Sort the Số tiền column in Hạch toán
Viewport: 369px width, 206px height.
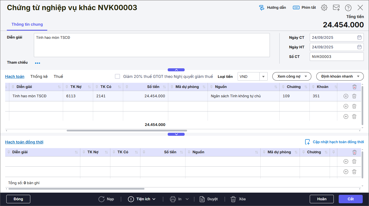164,87
